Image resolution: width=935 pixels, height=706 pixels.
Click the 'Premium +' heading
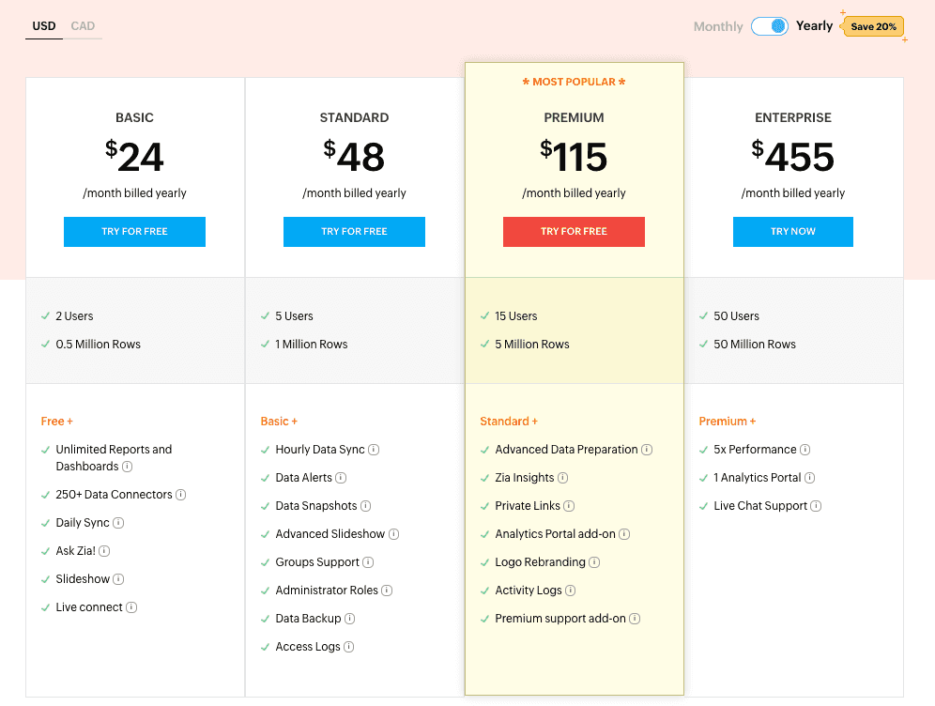(x=727, y=421)
